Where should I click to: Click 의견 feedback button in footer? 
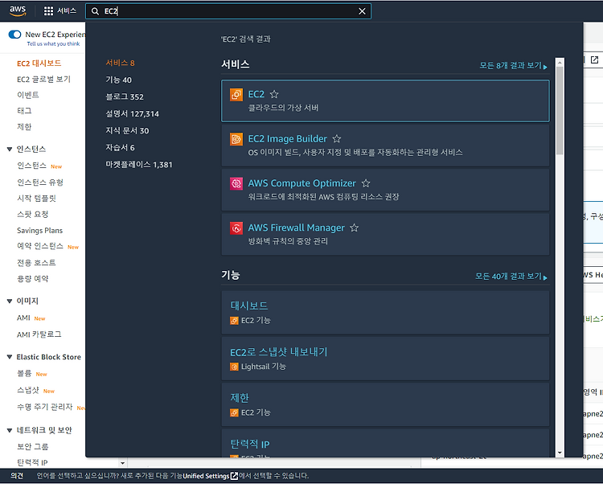coord(17,476)
